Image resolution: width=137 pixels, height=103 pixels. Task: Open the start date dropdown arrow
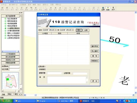tap(56, 30)
